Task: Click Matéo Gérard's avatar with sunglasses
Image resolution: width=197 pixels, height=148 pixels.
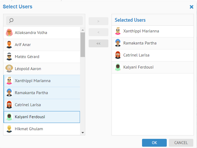Action: 9,57
